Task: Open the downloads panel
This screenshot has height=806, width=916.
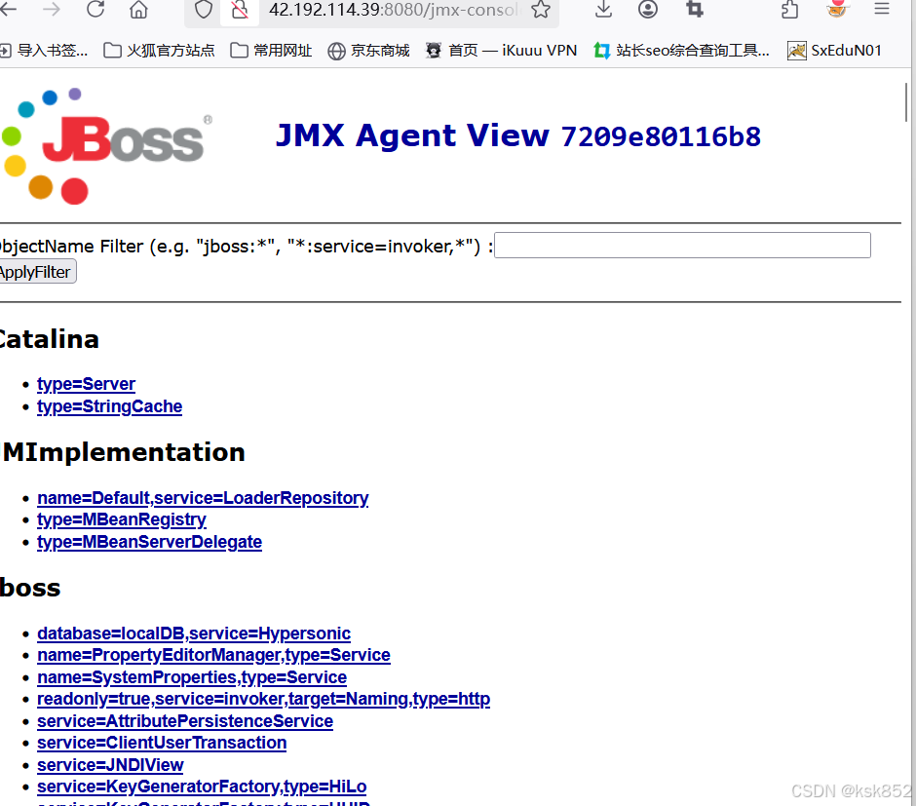Action: pos(602,10)
